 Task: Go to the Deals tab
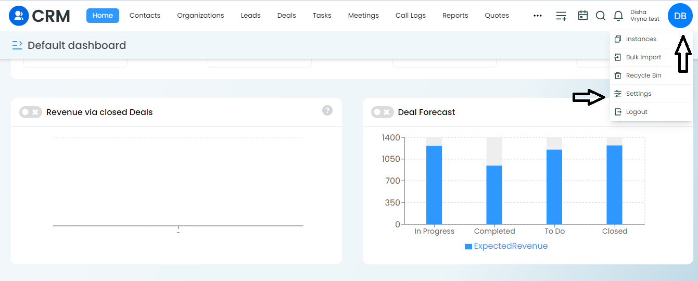[287, 16]
